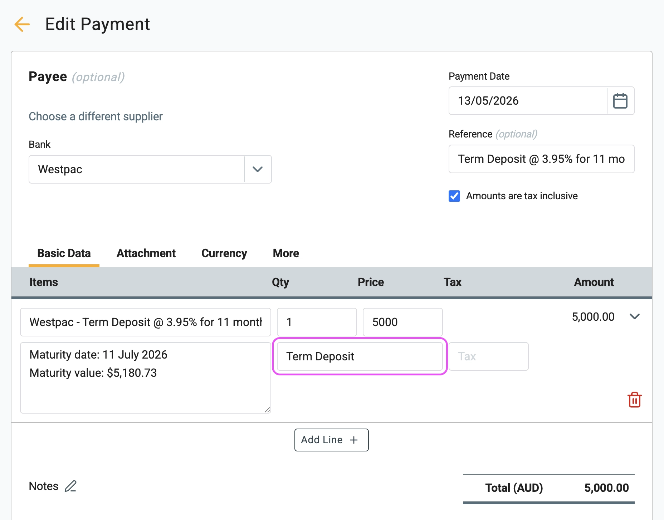Click the Total (AUD) label
Viewport: 664px width, 520px height.
514,488
